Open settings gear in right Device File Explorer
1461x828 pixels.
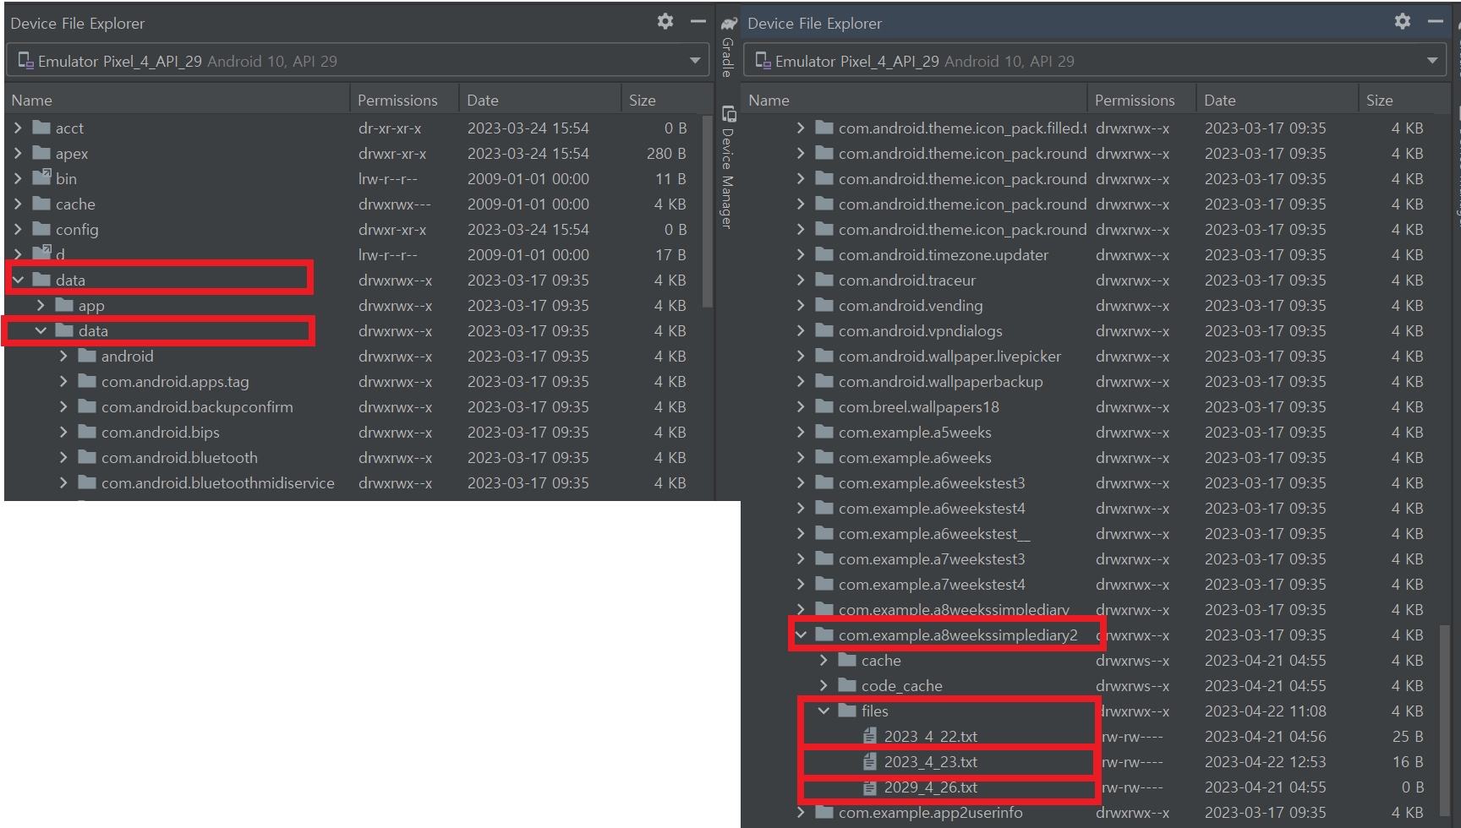click(1403, 22)
